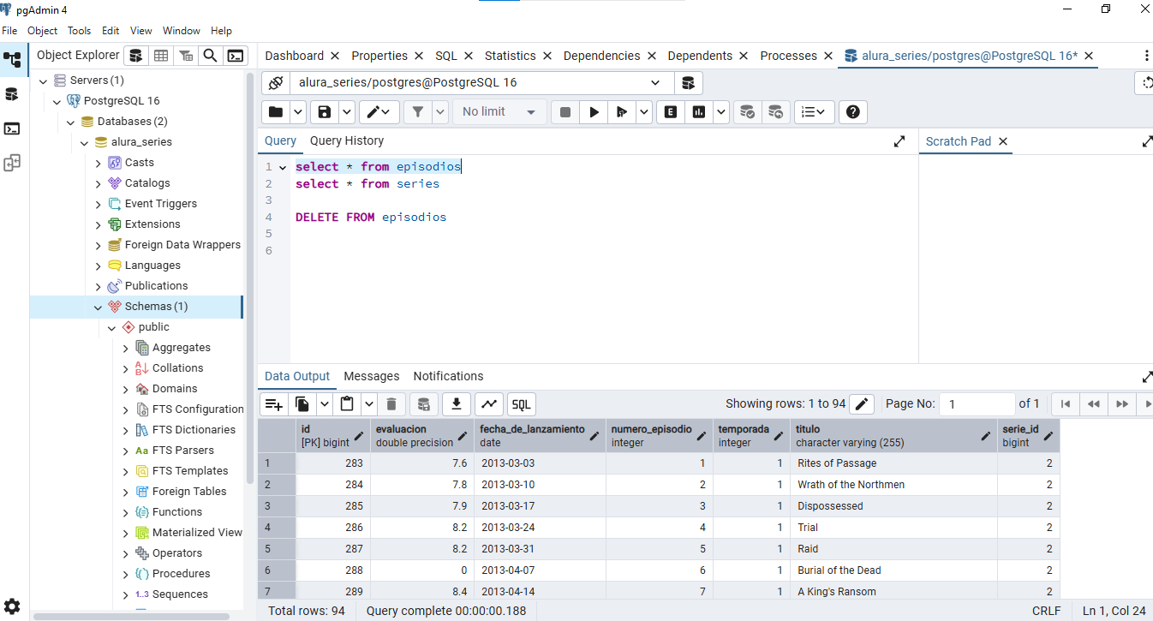Click the Paste clipboard icon in Data Output

[x=347, y=404]
